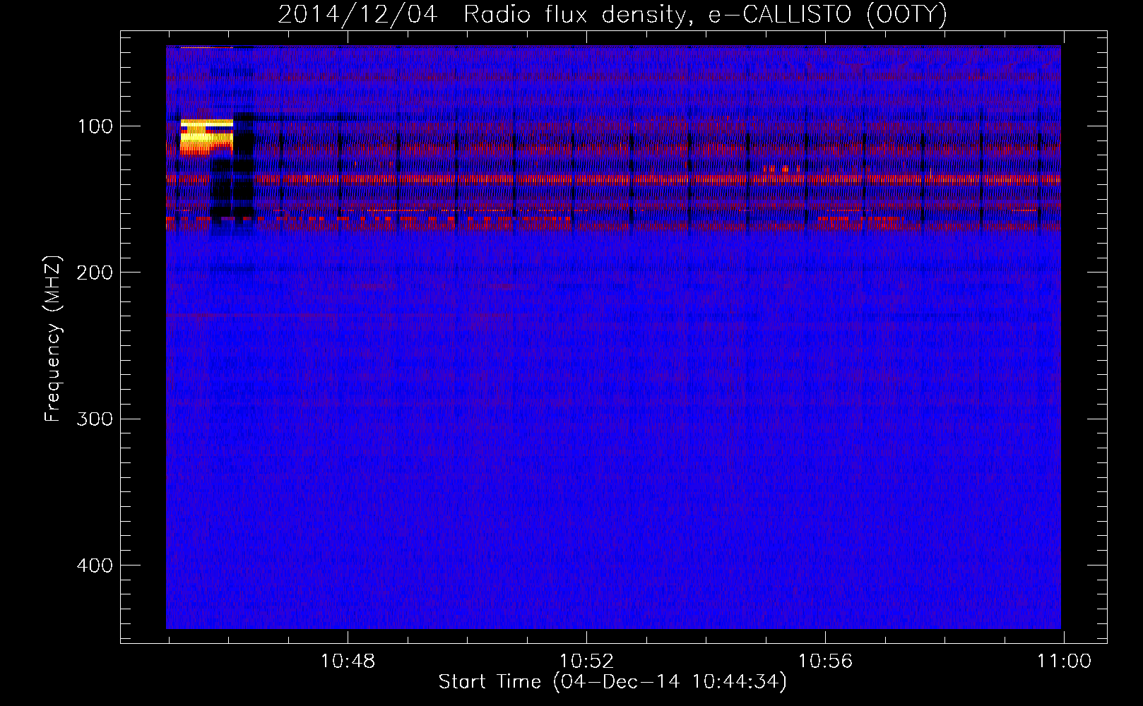Click the 10:52 time tick label

tap(586, 662)
